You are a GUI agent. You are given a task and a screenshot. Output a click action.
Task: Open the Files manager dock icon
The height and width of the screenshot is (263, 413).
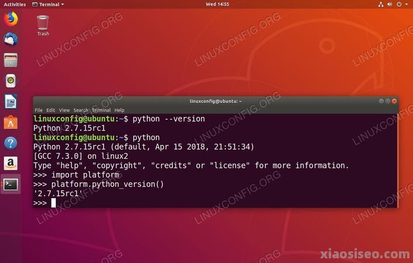[x=11, y=60]
